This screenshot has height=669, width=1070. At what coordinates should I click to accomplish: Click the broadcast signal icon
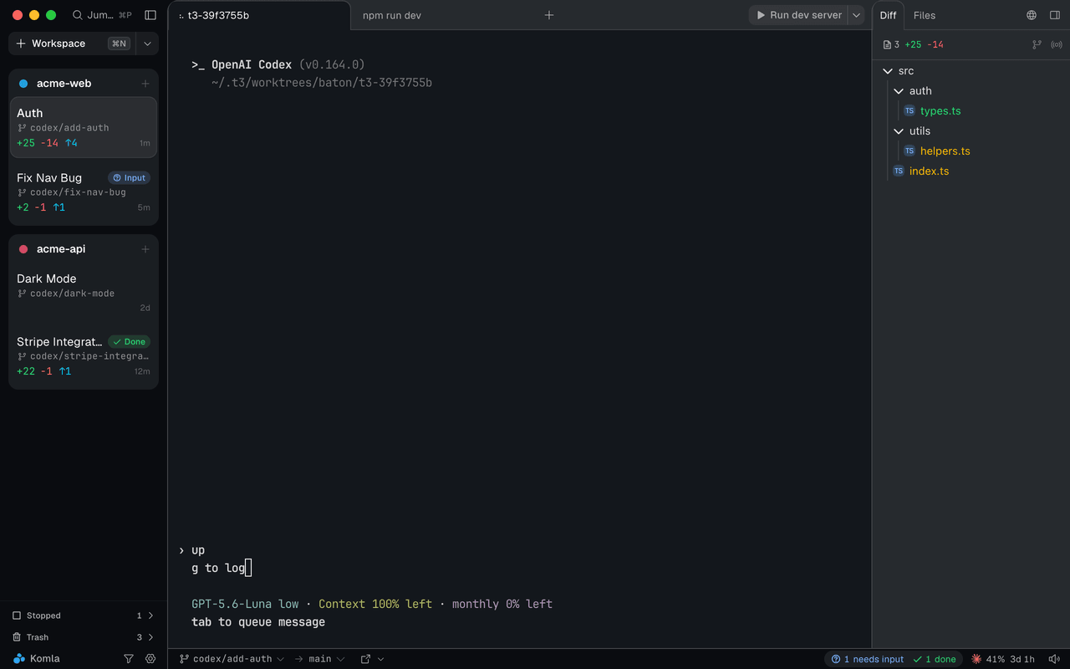pyautogui.click(x=1055, y=44)
